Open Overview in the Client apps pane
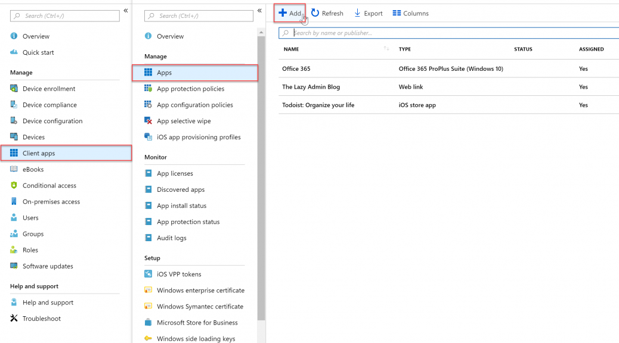 [x=170, y=36]
